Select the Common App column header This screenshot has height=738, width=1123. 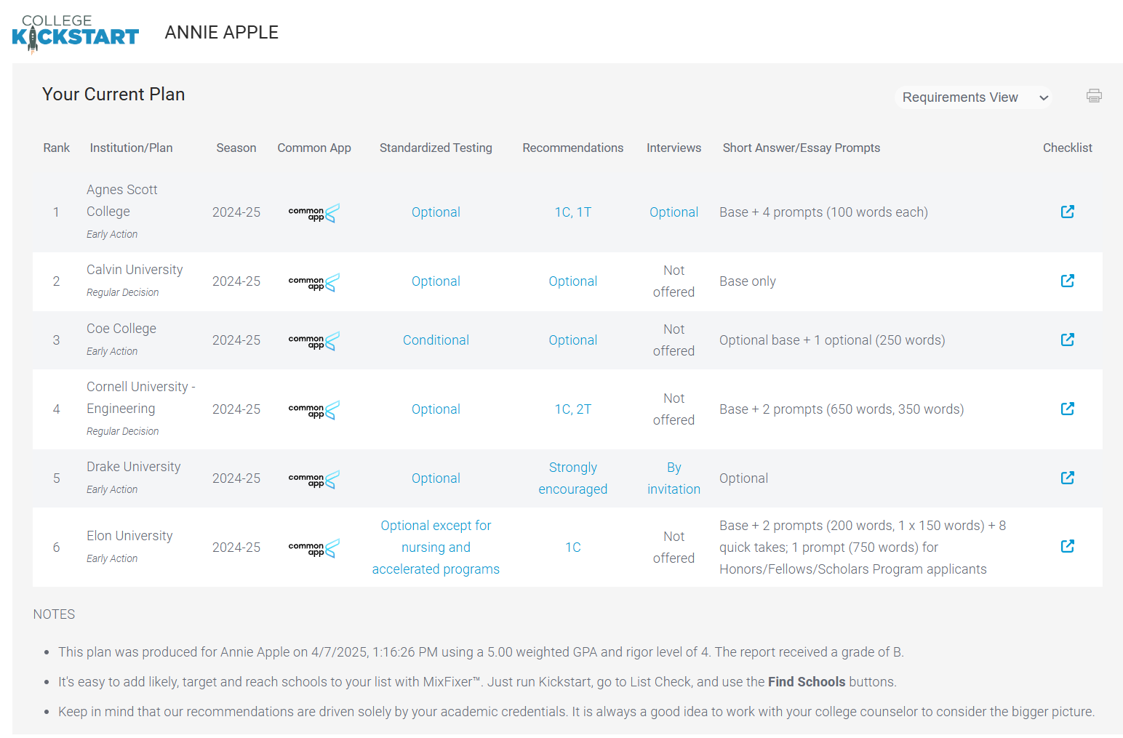[314, 148]
